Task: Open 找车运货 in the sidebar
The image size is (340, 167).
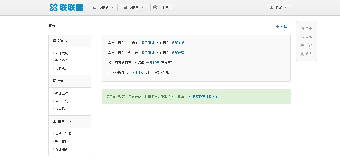Action: (x=62, y=109)
